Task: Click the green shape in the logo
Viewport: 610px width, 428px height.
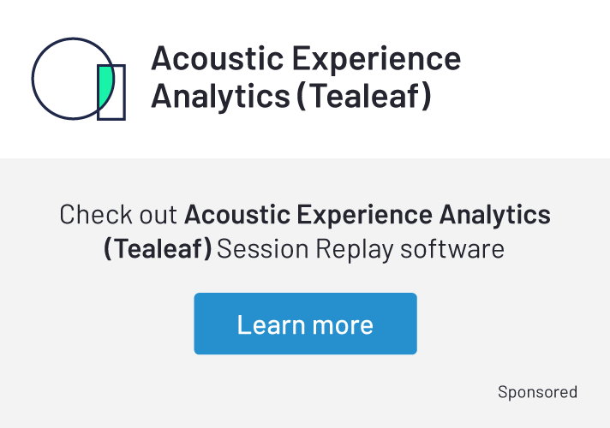Action: pyautogui.click(x=105, y=87)
